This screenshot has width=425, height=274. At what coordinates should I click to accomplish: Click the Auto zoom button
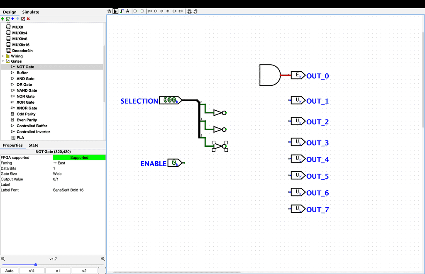pyautogui.click(x=9, y=271)
